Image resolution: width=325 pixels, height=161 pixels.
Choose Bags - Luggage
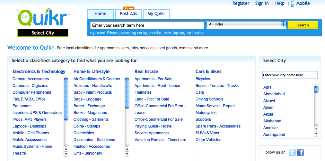(x=87, y=99)
